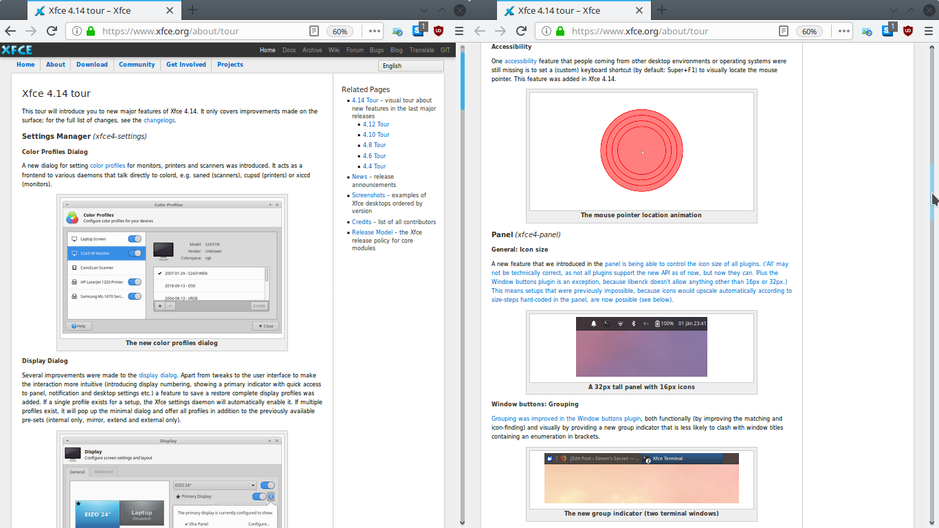
Task: Follow the changelogs link
Action: point(158,119)
